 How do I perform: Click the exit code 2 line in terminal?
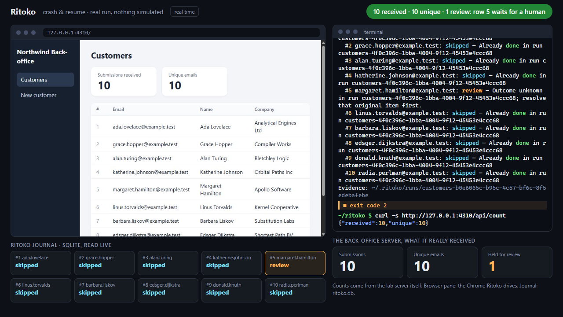pos(442,205)
